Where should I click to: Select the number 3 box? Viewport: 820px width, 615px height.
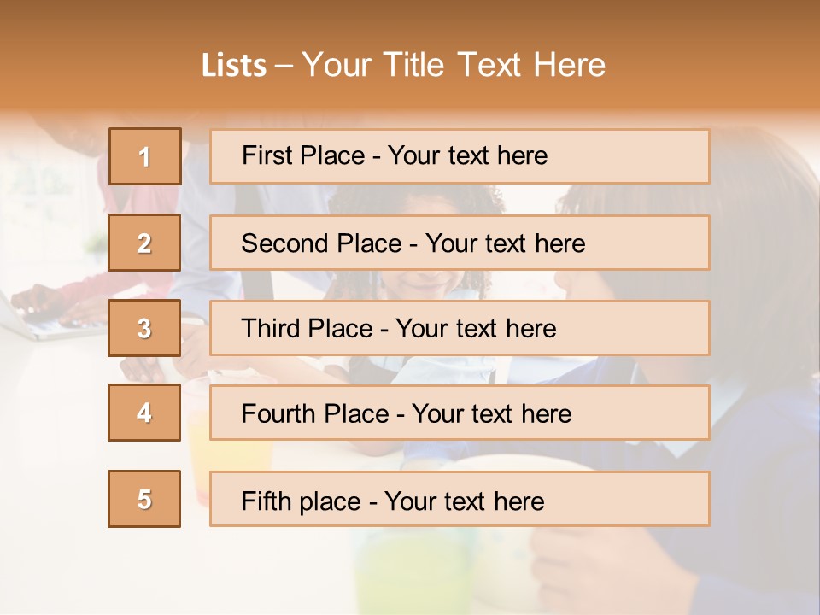[x=144, y=328]
